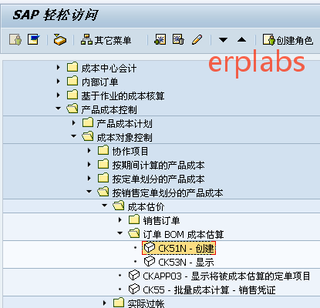Select CK55 - 批量成本计算 - 销售凭证
Image resolution: width=320 pixels, height=308 pixels.
[209, 290]
